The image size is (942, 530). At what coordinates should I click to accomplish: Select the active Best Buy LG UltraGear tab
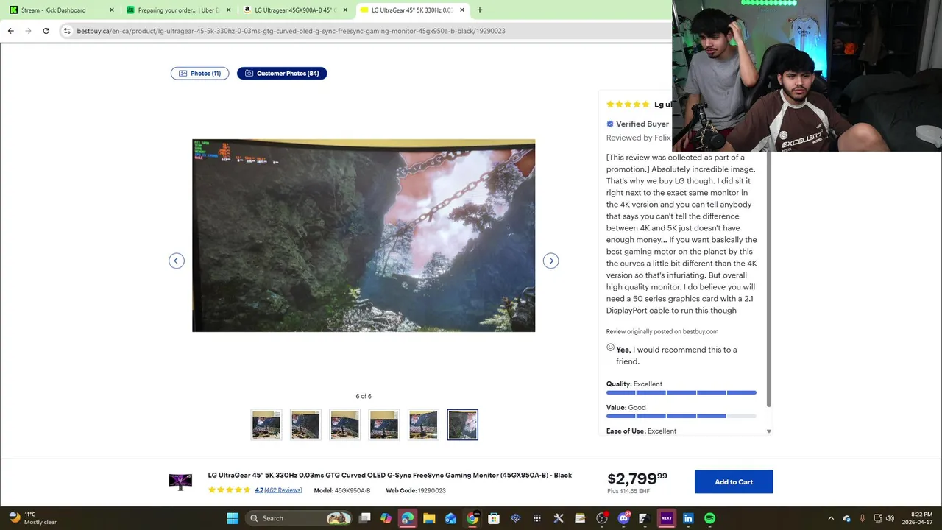(412, 10)
